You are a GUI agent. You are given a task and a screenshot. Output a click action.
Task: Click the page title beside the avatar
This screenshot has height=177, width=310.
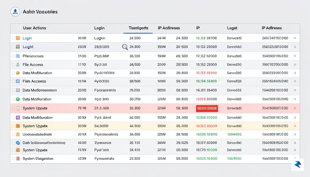(x=40, y=12)
